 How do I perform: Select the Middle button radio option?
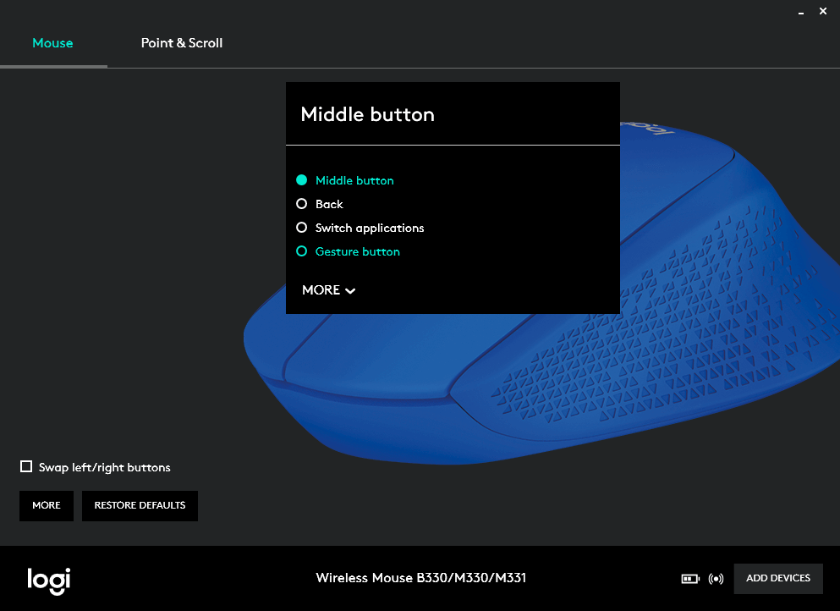(x=302, y=180)
